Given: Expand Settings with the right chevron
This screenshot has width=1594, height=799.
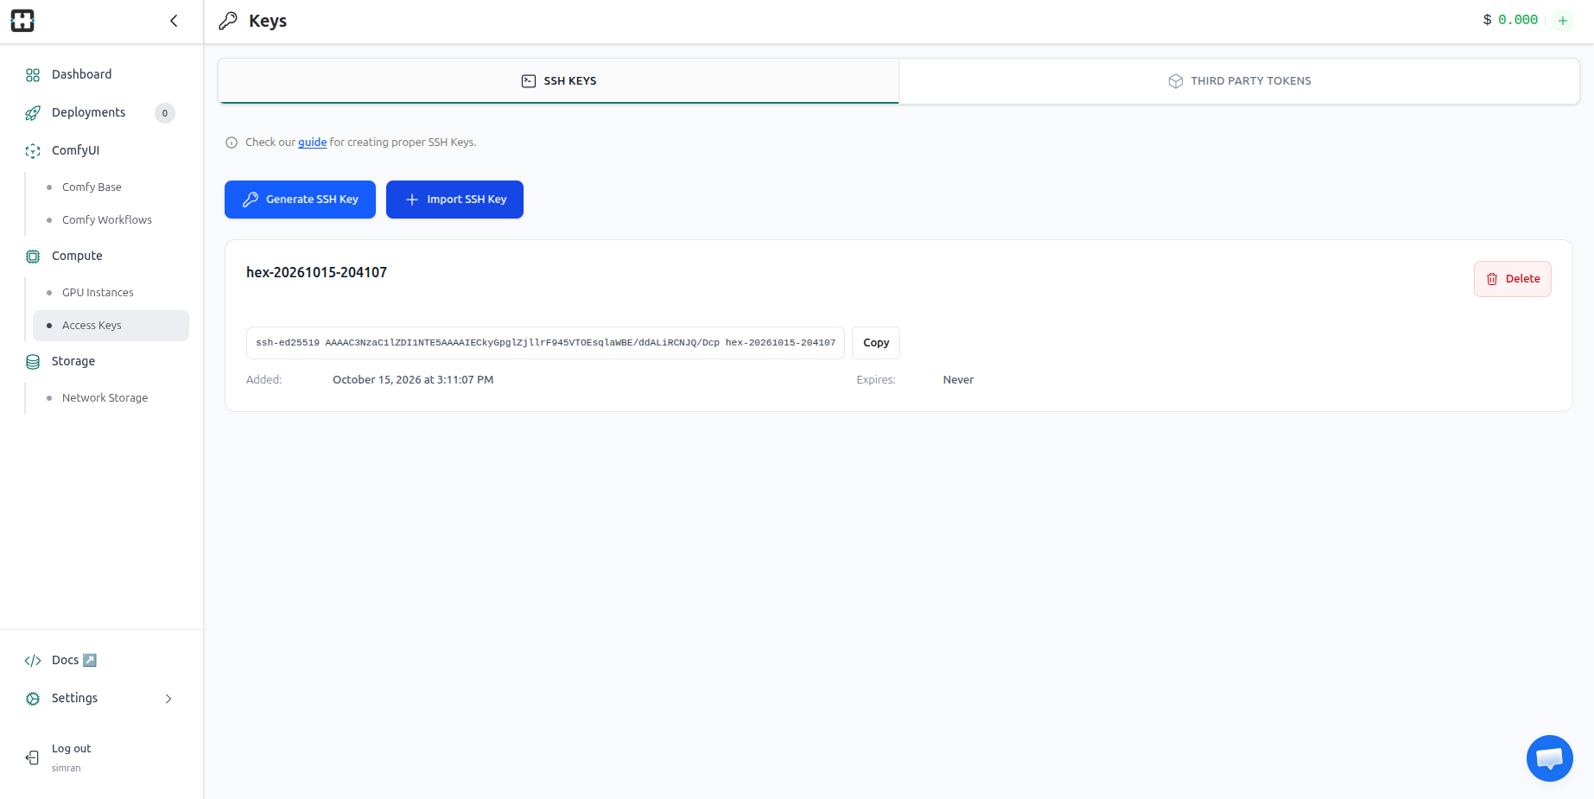Looking at the screenshot, I should pos(168,699).
